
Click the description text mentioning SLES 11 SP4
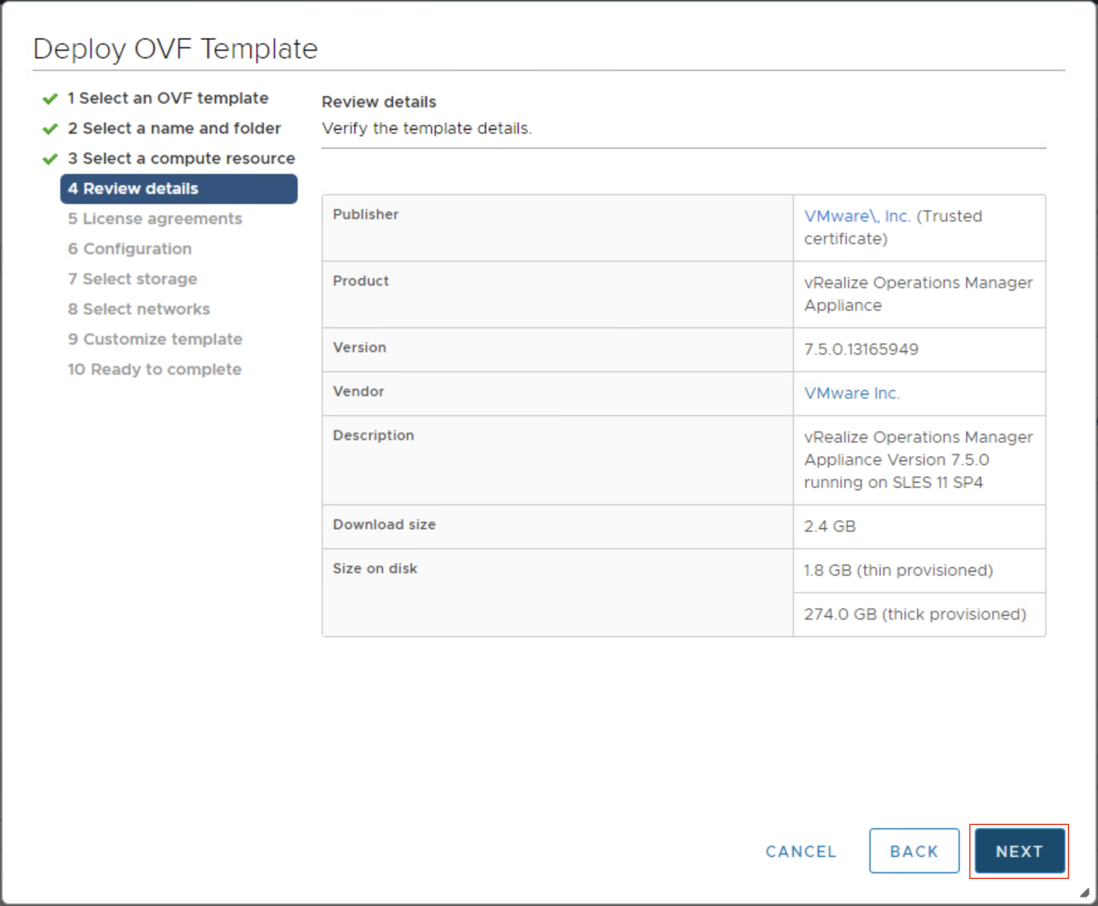tap(918, 460)
